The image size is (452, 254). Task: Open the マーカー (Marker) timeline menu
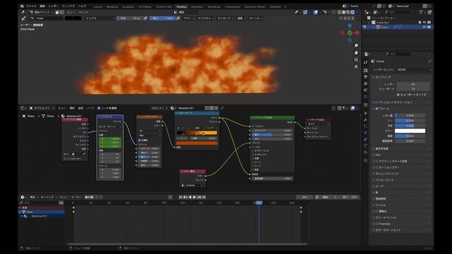tap(76, 198)
